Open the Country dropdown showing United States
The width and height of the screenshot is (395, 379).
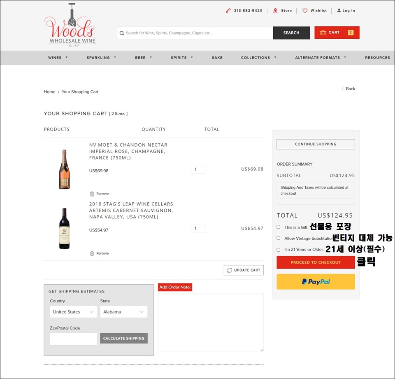click(73, 312)
